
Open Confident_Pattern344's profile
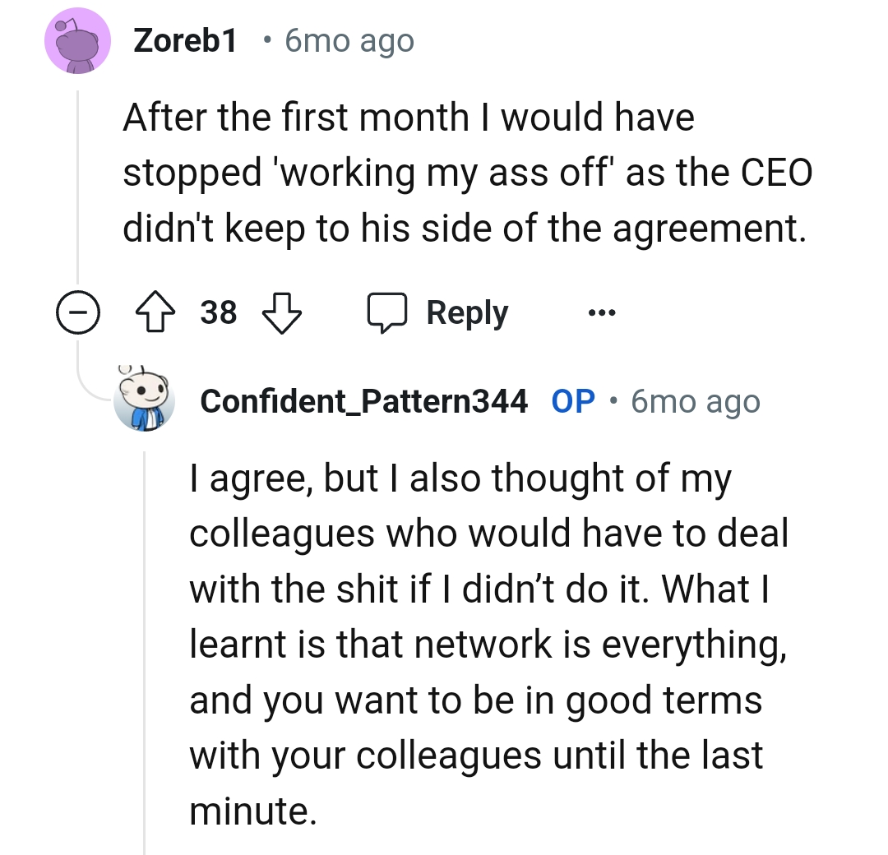coord(364,402)
